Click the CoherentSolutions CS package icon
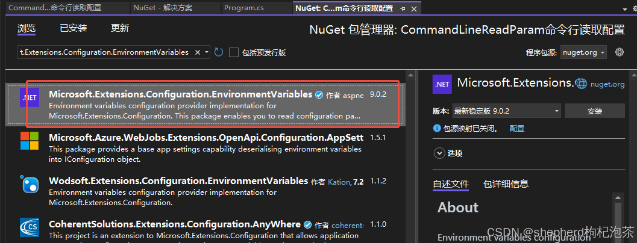This screenshot has height=243, width=637. coord(30,227)
